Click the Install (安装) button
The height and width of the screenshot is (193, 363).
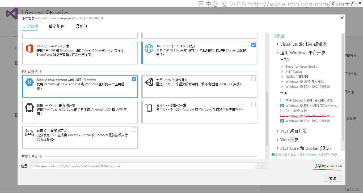click(x=333, y=178)
